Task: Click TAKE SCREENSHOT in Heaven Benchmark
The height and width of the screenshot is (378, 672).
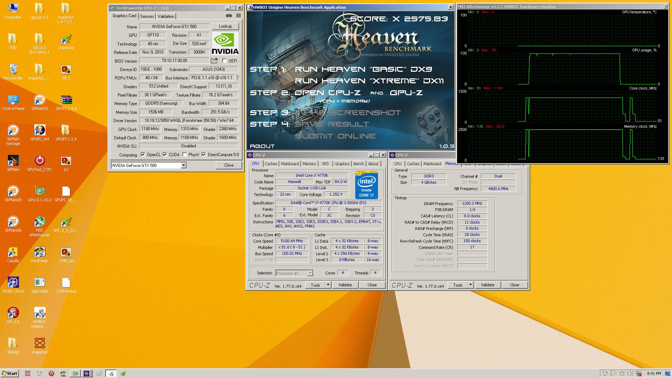Action: [x=348, y=112]
